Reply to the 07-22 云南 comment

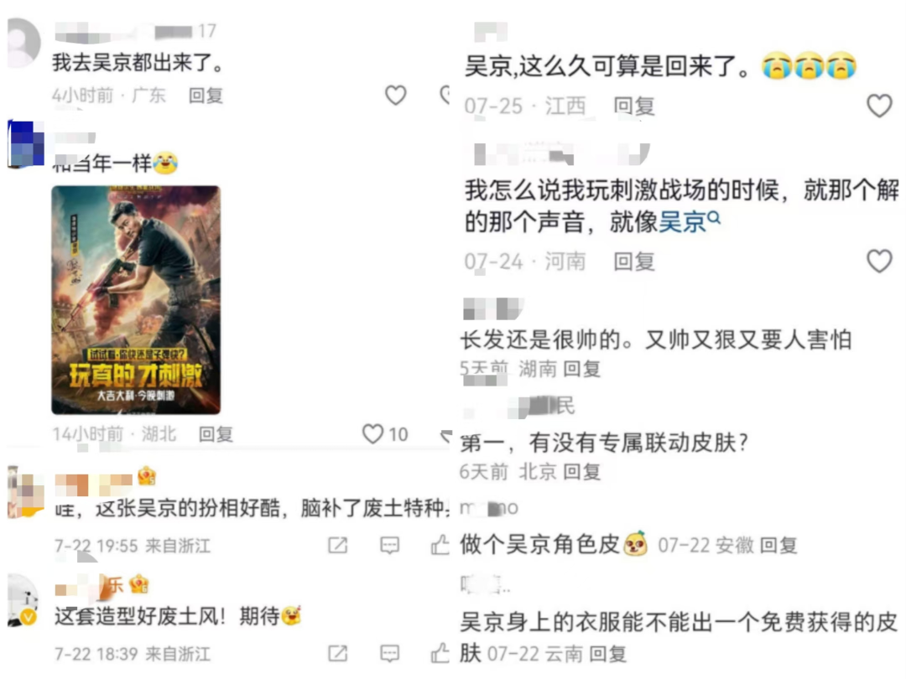tap(608, 654)
